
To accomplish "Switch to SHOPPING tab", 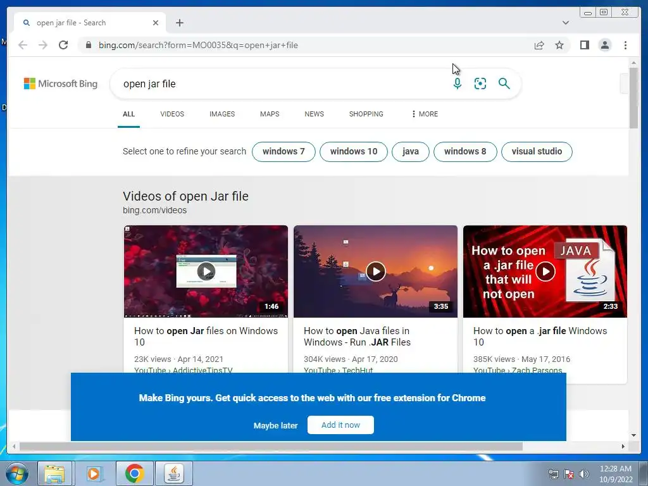I will 366,114.
